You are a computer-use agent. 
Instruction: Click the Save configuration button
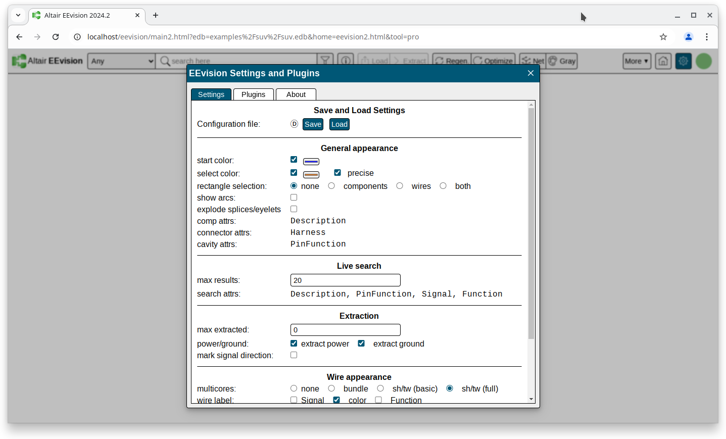point(313,124)
